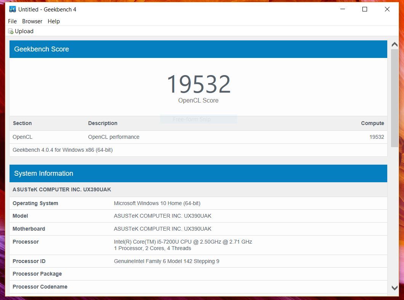Click the Section column header
Viewport: 404px width, 300px height.
(22, 123)
